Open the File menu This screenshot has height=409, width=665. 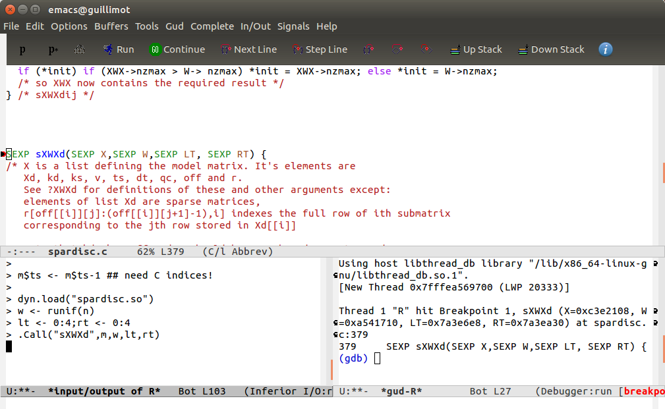(11, 26)
